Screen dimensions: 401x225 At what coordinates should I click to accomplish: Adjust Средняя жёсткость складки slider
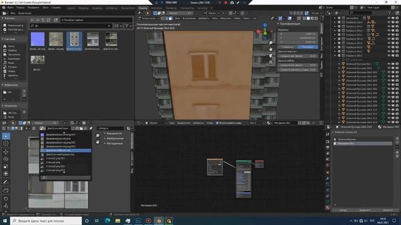[x=298, y=69]
